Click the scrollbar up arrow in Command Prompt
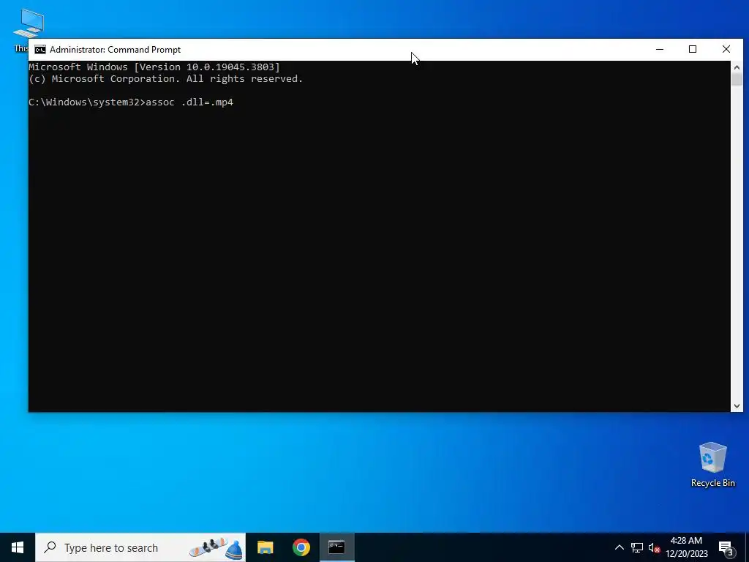Screen dimensions: 749x562 [x=737, y=67]
